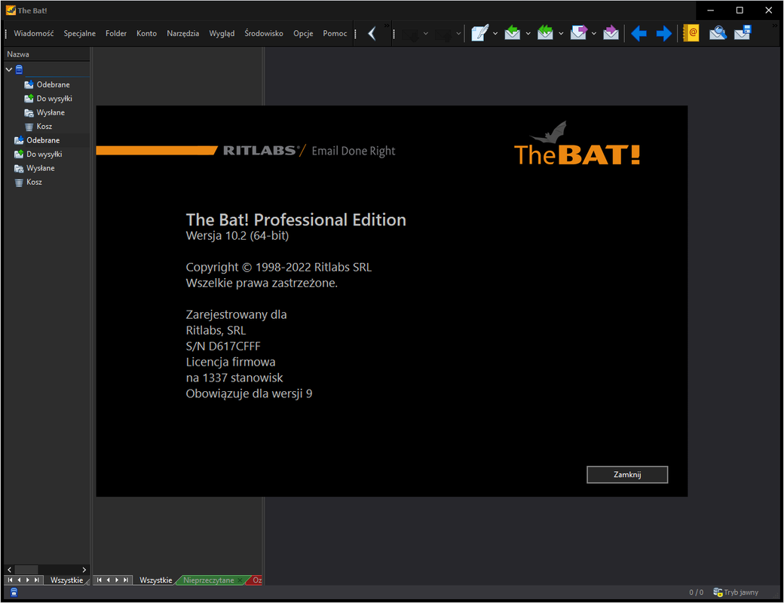Go to last tab in message list
Viewport: 784px width, 603px height.
(x=125, y=580)
